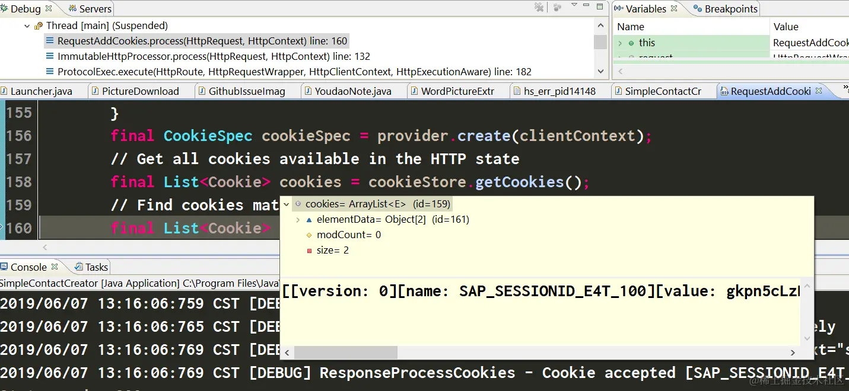Click line number 156 in editor gutter
Screen dimensions: 849x391
[19, 136]
